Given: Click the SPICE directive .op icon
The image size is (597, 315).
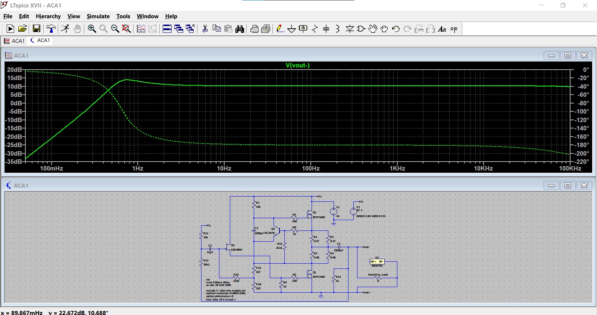Looking at the screenshot, I should tap(454, 29).
